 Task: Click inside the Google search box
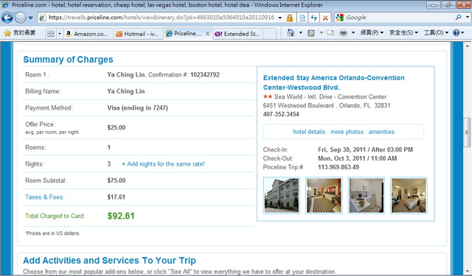tap(398, 18)
